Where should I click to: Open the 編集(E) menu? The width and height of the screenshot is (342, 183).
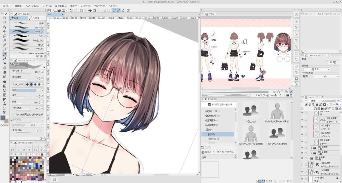[x=18, y=6]
